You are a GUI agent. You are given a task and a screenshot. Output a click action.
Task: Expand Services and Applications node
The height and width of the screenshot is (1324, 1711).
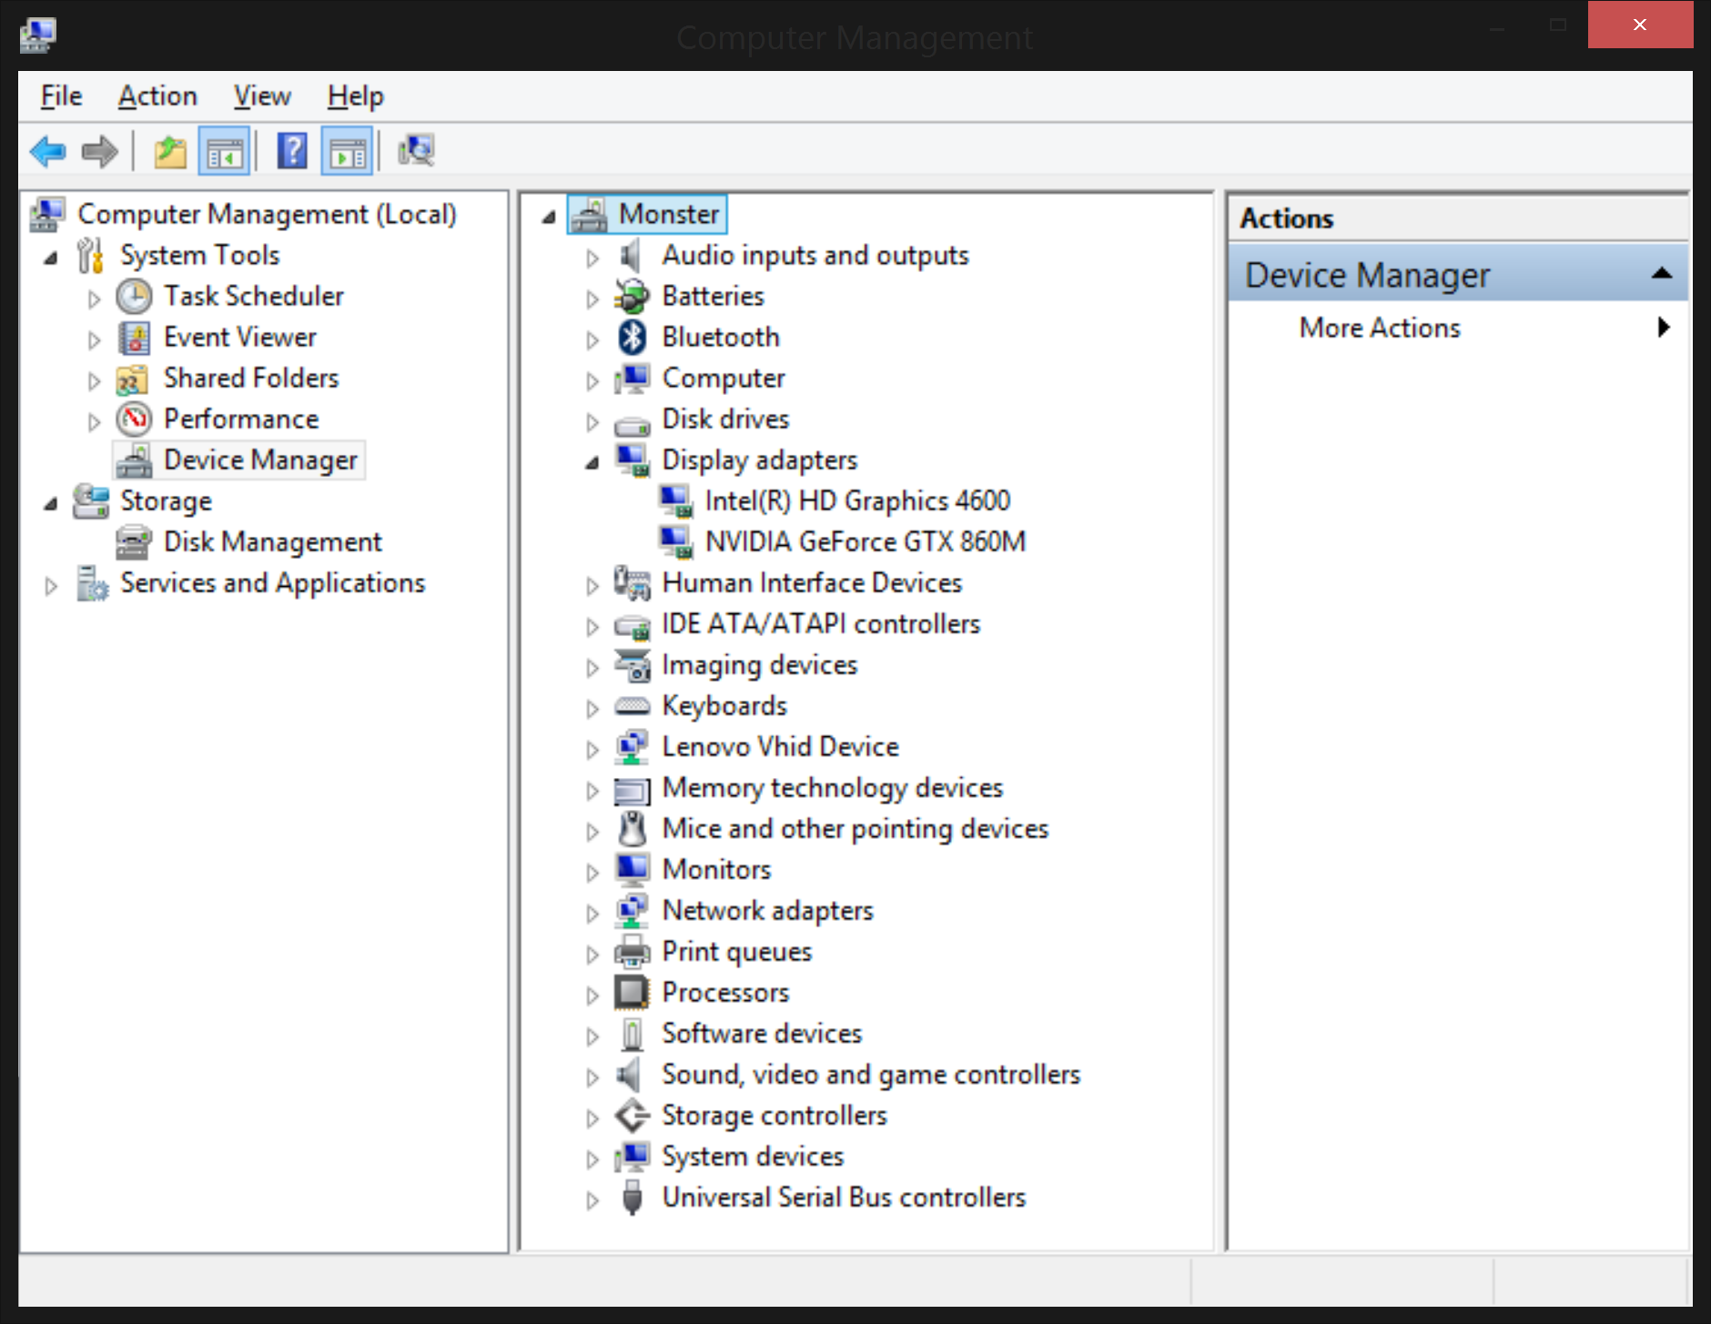52,585
